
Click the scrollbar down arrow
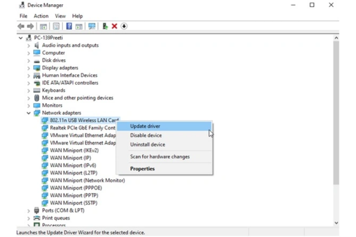[x=336, y=223]
